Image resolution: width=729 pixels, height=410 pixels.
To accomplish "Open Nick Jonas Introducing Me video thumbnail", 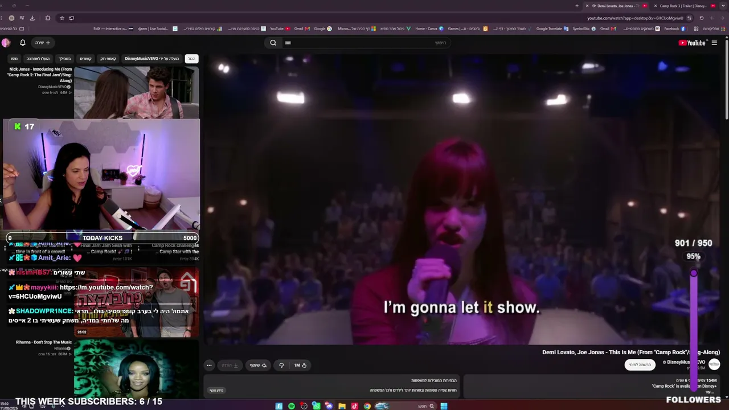I will pos(136,92).
